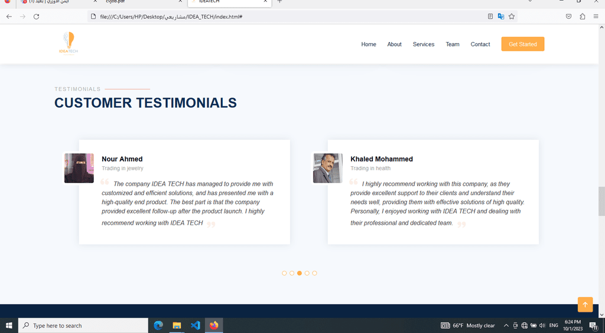Go back using the browser back arrow
The width and height of the screenshot is (605, 333).
tap(9, 17)
